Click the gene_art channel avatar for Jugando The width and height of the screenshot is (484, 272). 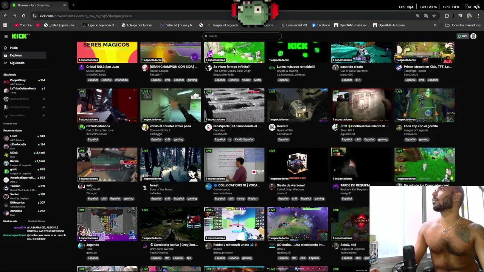[x=81, y=246]
